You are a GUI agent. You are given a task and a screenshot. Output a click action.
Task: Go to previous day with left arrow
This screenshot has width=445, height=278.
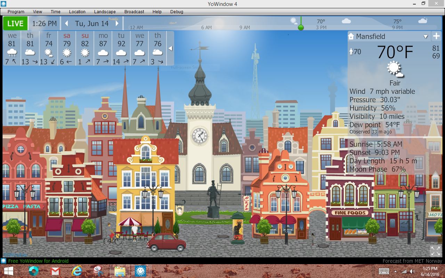[x=66, y=24]
